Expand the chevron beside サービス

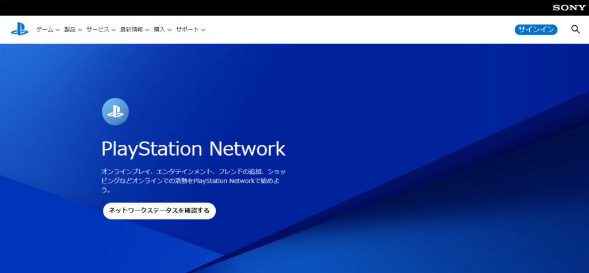[x=113, y=30]
